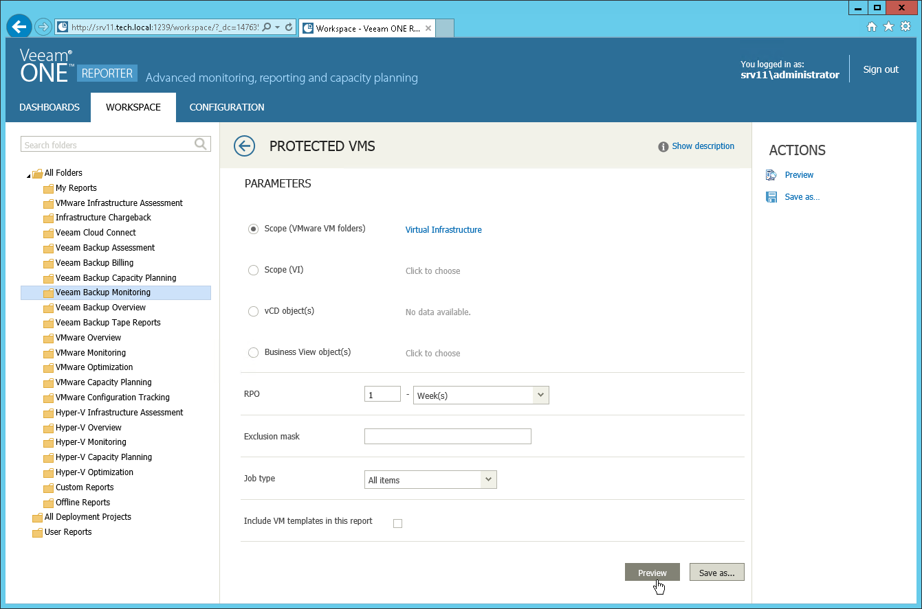Open Hyper-V Infrastructure Assessment folder
922x609 pixels.
click(119, 413)
